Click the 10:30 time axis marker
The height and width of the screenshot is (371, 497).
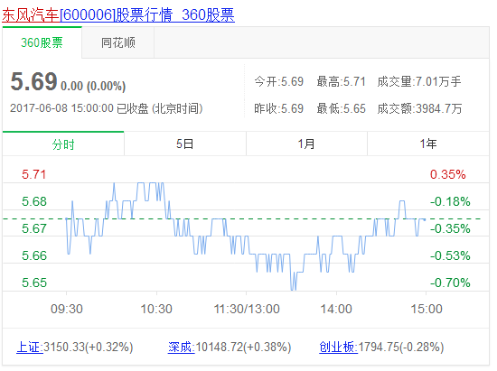coord(156,309)
